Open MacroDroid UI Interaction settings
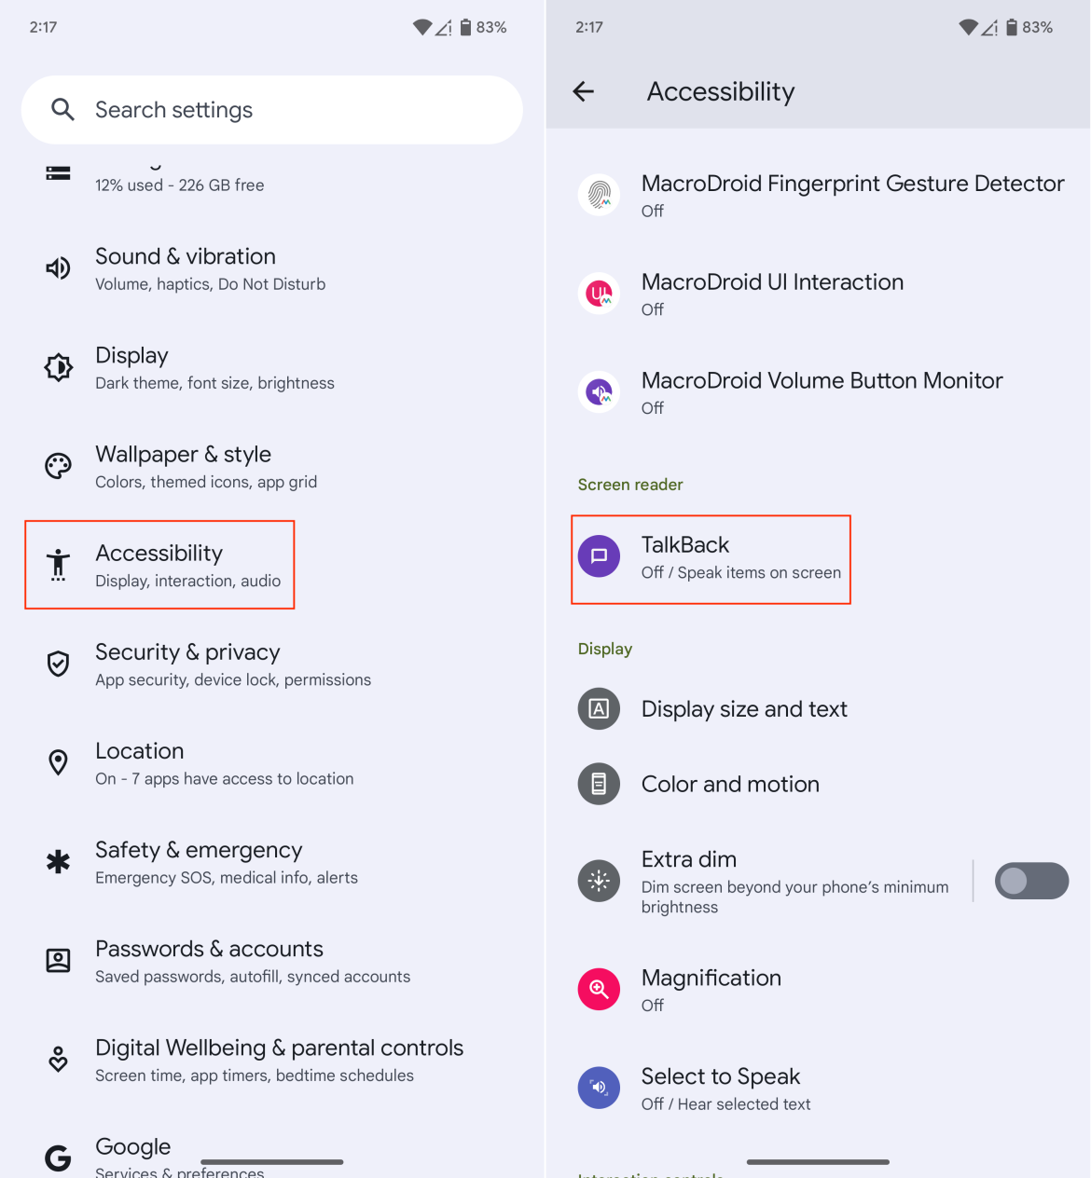 click(772, 294)
